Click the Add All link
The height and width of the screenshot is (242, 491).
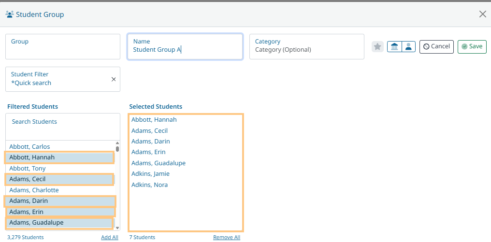point(109,237)
